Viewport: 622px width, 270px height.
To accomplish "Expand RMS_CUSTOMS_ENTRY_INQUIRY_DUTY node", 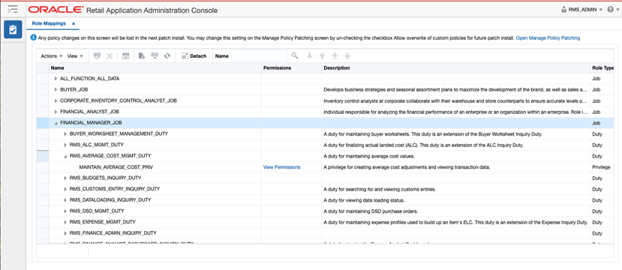I will 65,189.
